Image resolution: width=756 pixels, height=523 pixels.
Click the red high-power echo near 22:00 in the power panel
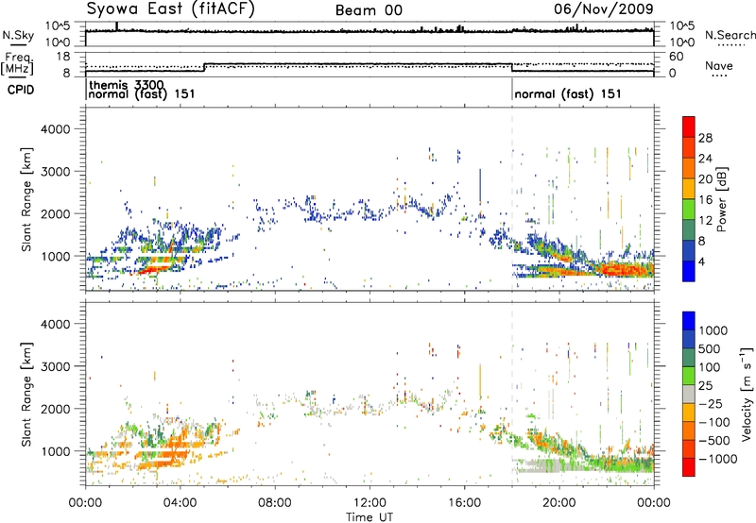coord(627,269)
